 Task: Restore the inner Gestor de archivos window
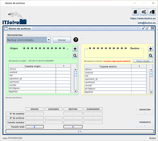147,28
